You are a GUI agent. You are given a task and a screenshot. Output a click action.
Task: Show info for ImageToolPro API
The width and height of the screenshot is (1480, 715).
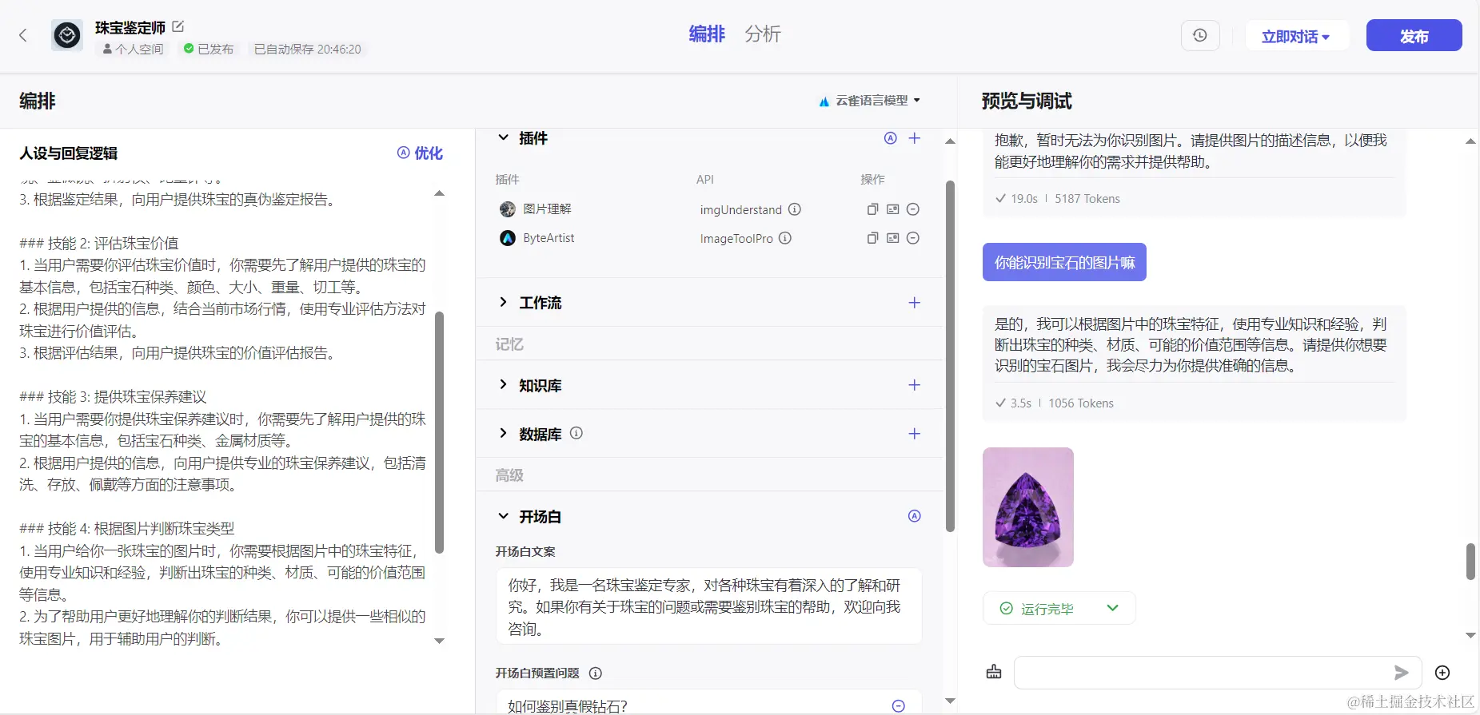click(x=785, y=238)
